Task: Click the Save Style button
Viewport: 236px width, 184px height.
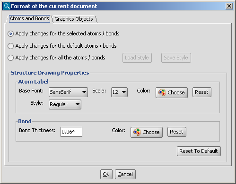Action: tap(176, 58)
